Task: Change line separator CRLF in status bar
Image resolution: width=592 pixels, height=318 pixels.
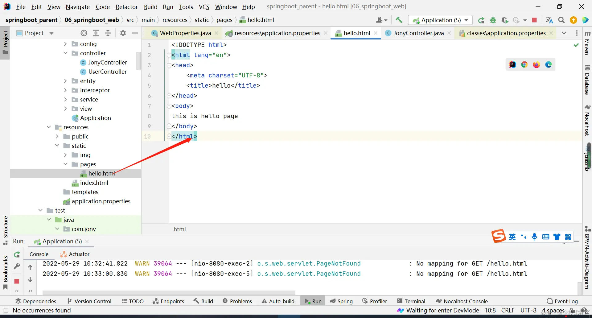Action: [x=508, y=310]
